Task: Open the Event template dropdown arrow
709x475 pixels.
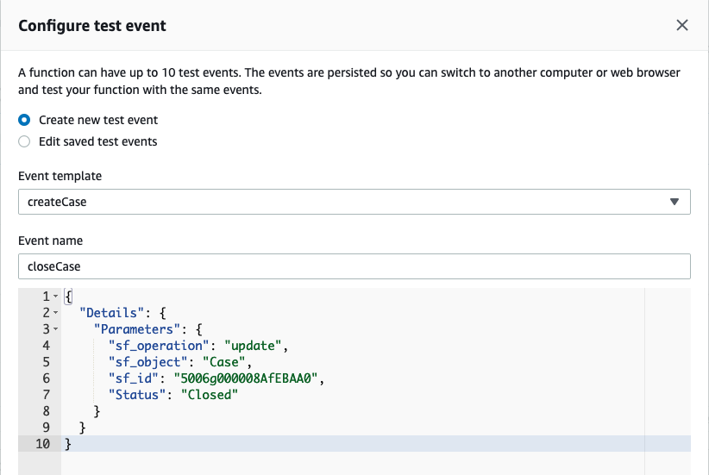Action: [674, 202]
